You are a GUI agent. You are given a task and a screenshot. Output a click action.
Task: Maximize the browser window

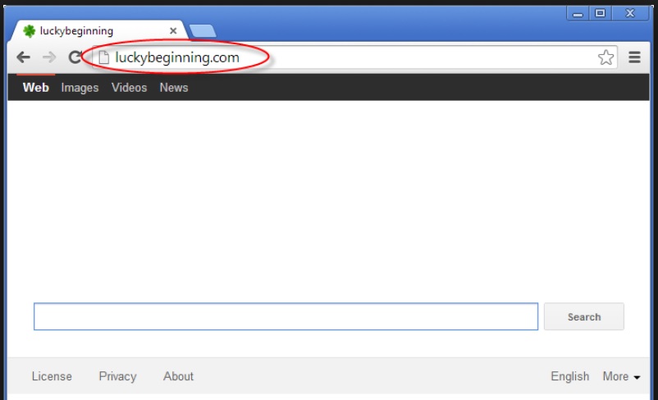[x=601, y=14]
